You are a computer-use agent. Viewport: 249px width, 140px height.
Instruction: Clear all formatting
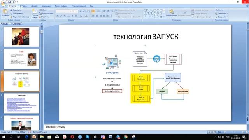click(88, 11)
